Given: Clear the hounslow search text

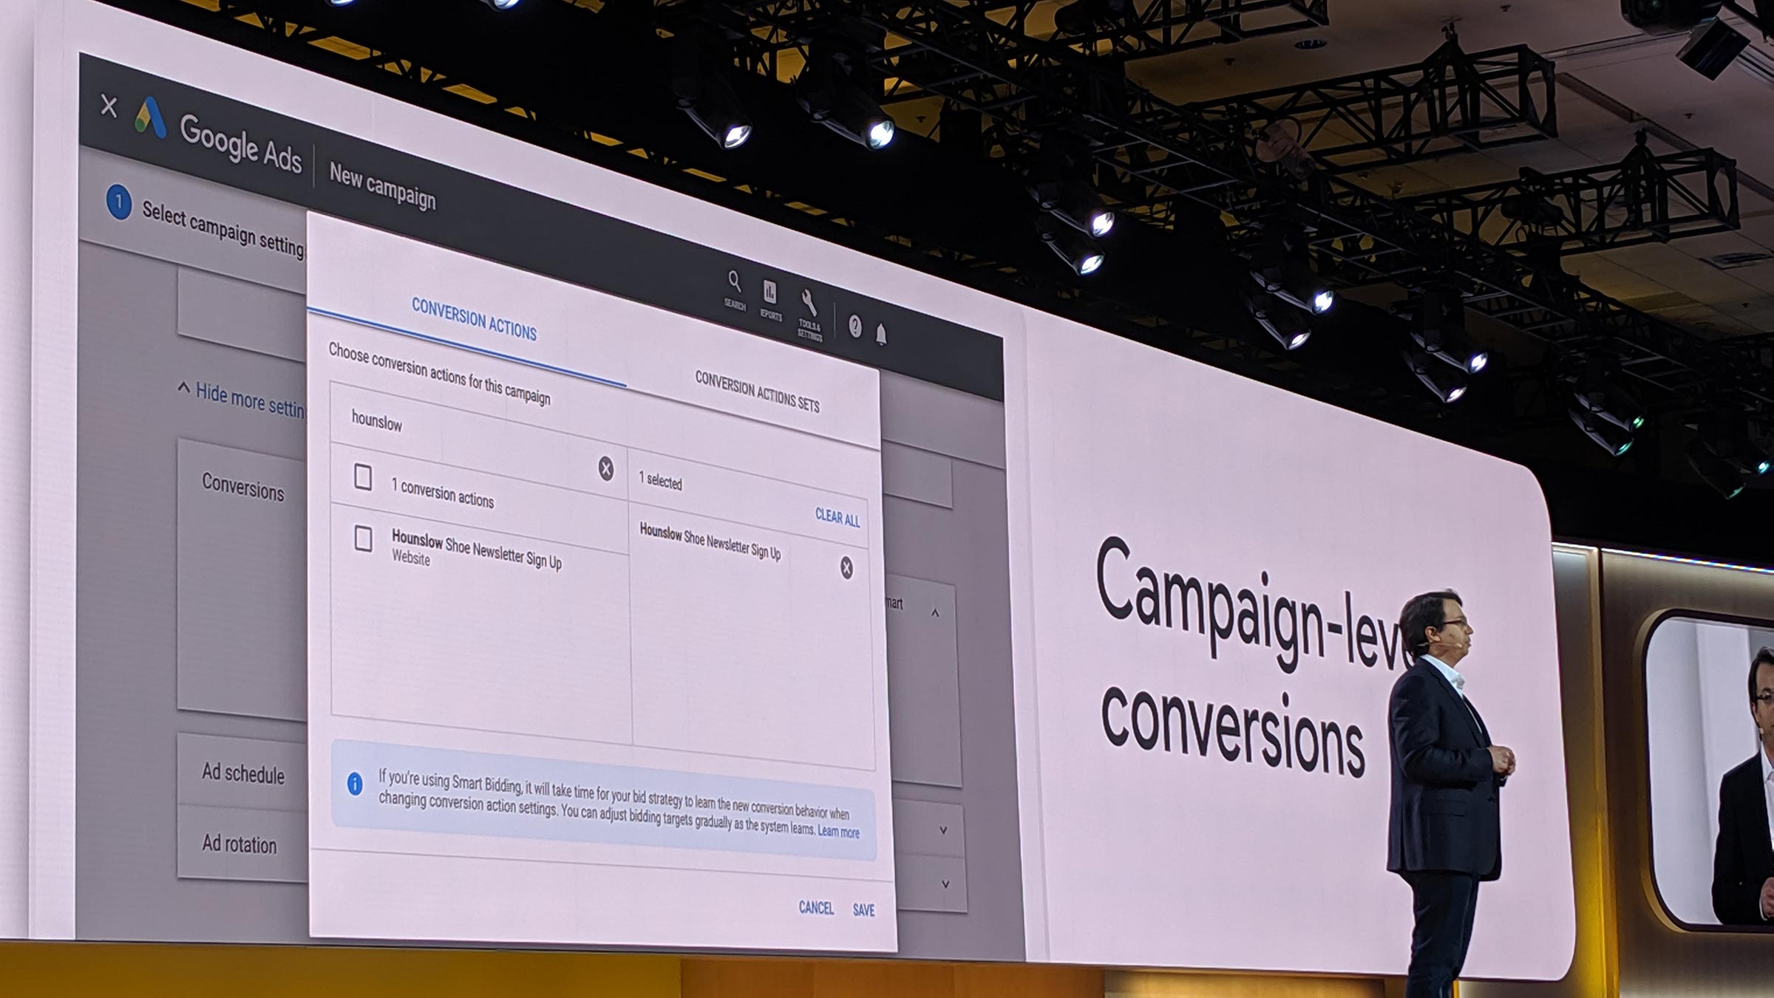Looking at the screenshot, I should click(605, 468).
